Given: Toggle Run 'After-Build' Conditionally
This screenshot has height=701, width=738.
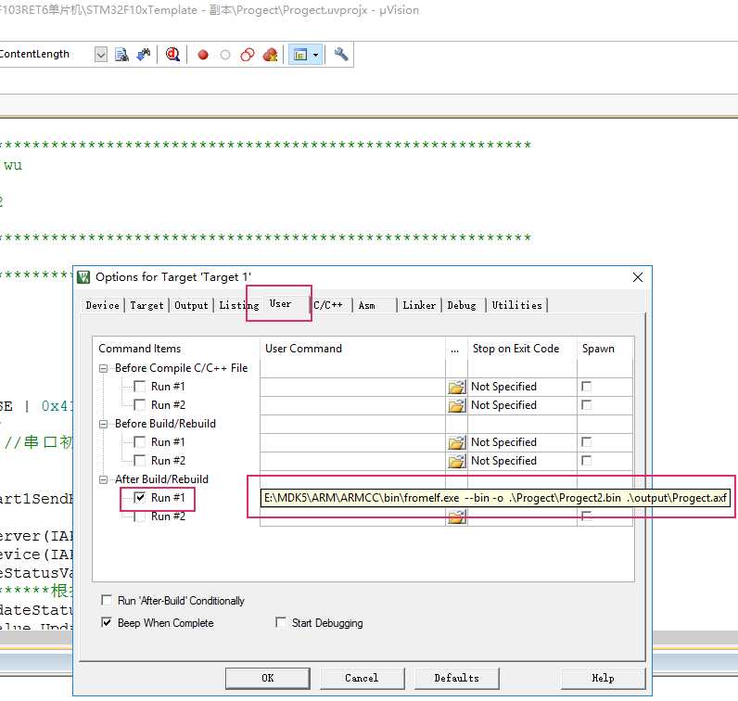Looking at the screenshot, I should tap(107, 600).
